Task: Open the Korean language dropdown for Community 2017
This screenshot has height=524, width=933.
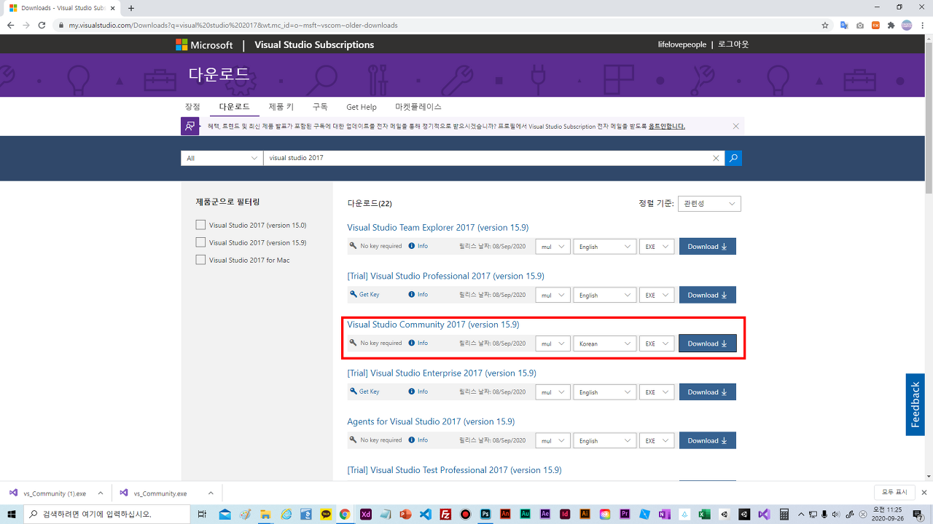Action: coord(605,344)
